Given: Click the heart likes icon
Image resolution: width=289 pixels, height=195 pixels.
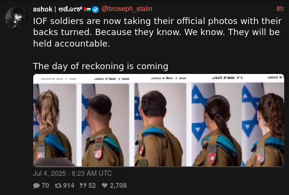Looking at the screenshot, I should tap(105, 185).
